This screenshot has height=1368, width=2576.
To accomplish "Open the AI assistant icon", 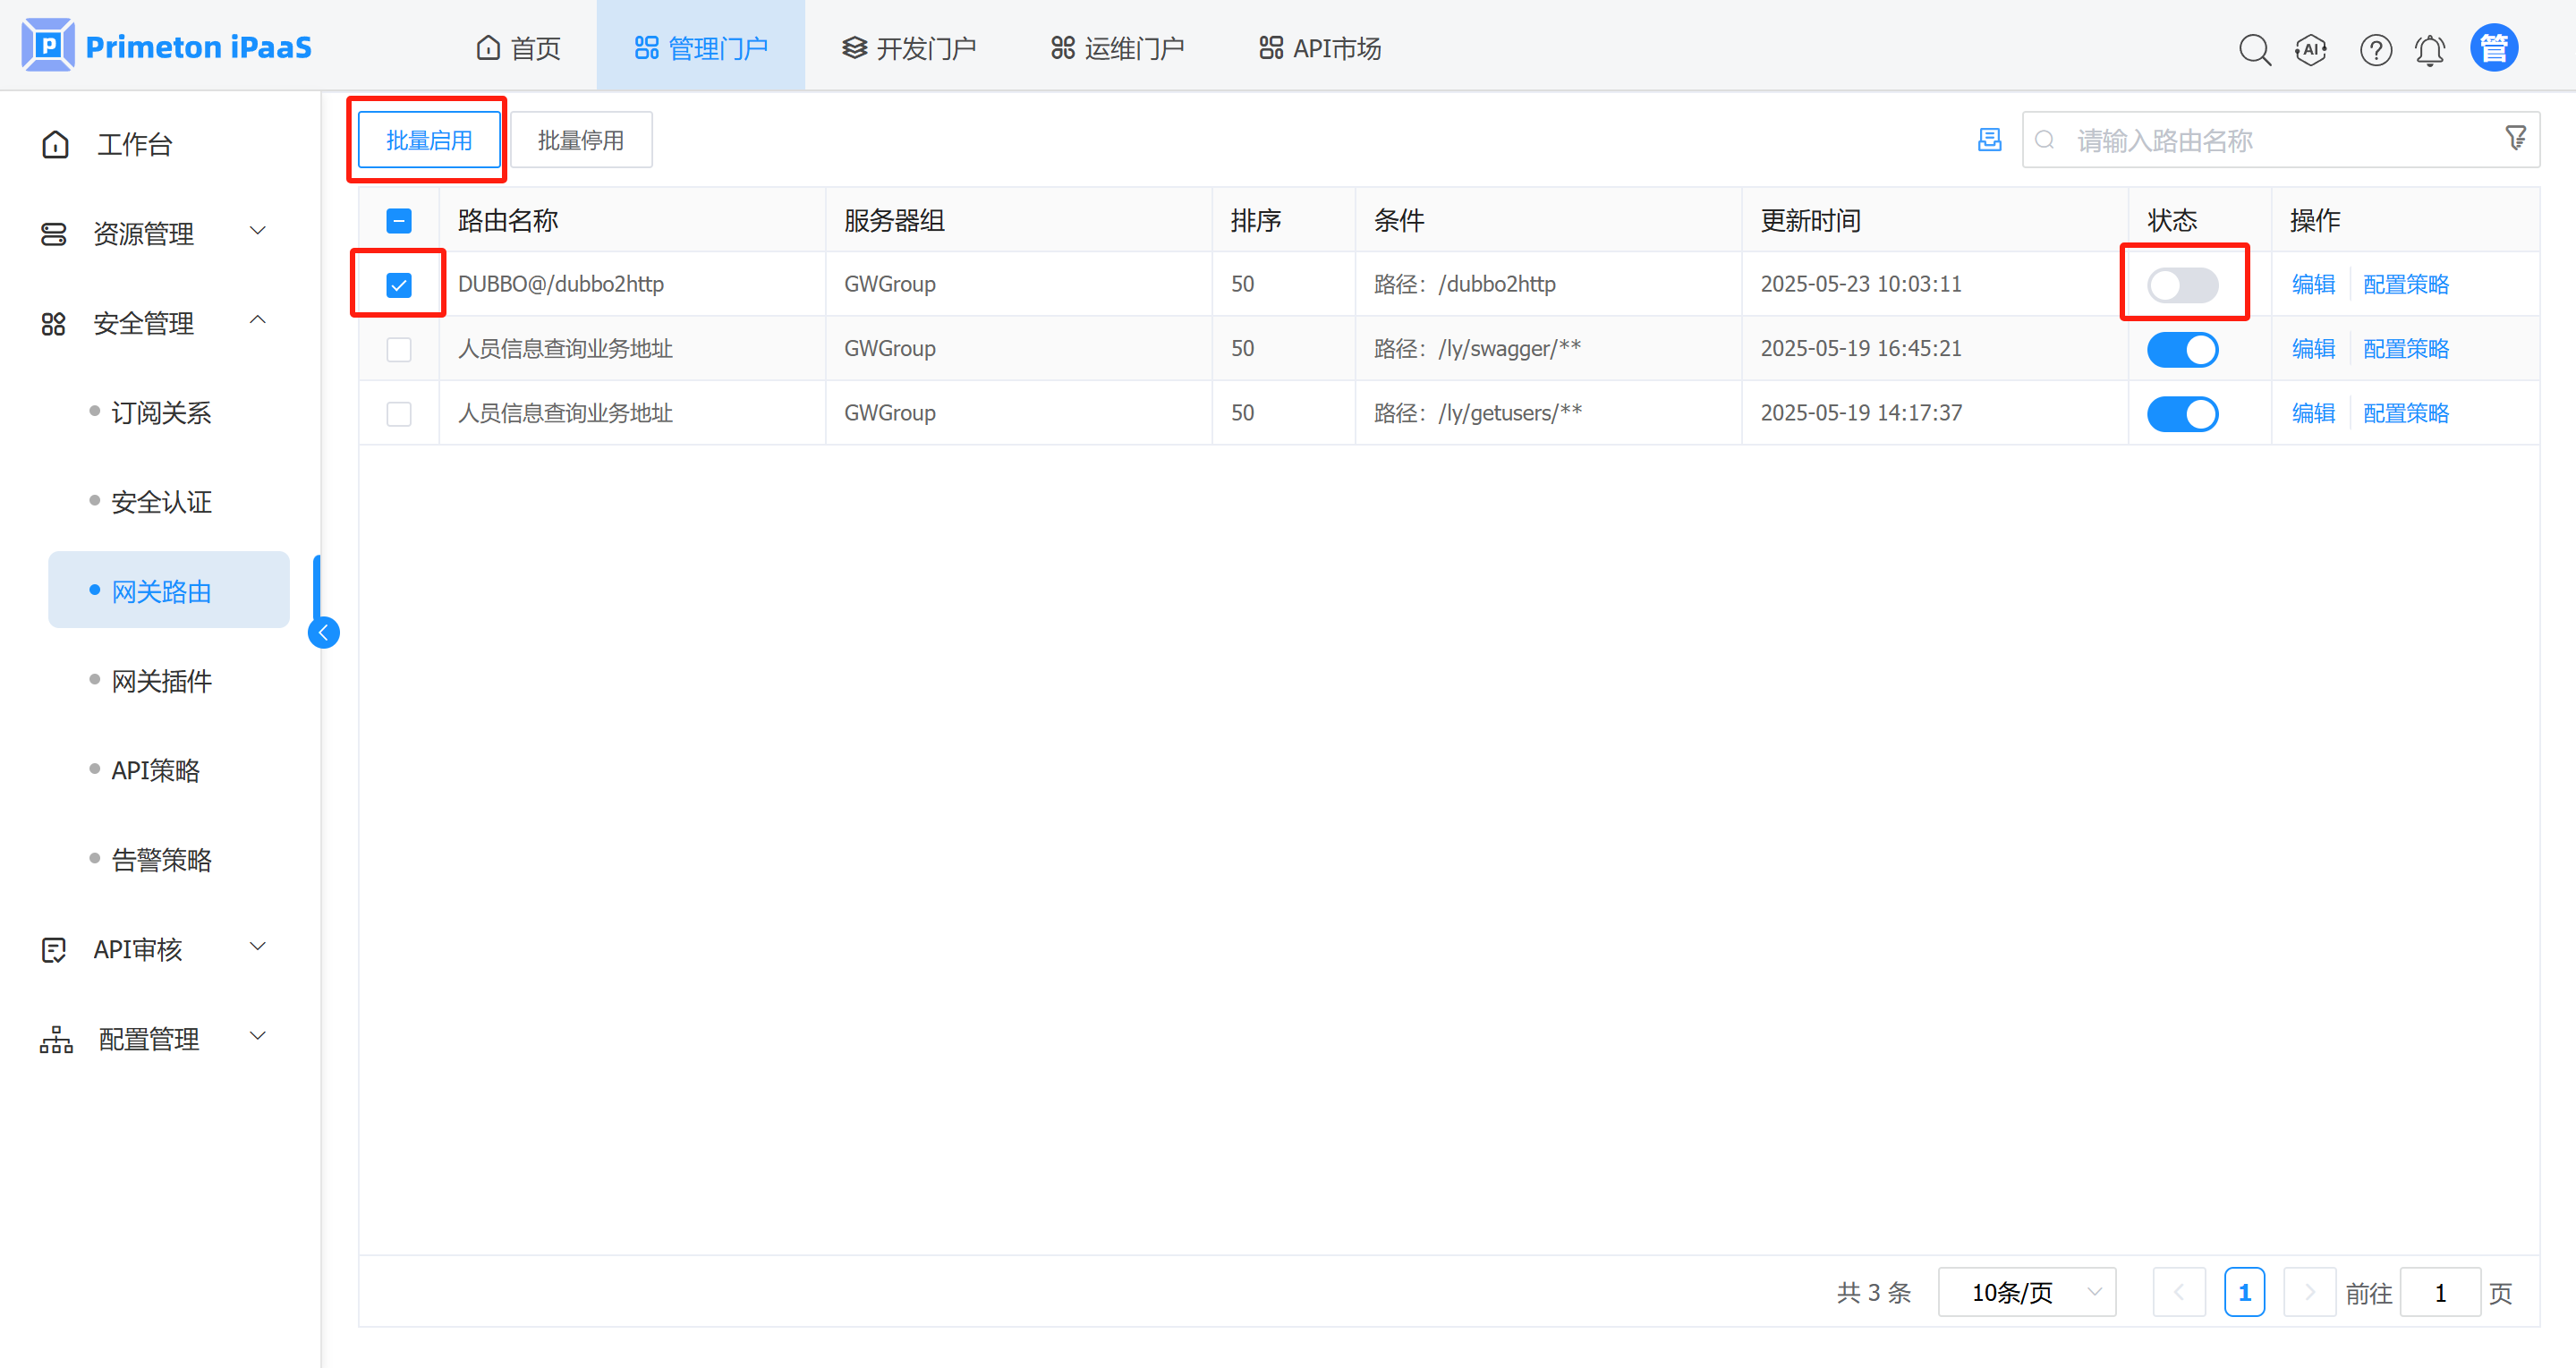I will click(2311, 49).
